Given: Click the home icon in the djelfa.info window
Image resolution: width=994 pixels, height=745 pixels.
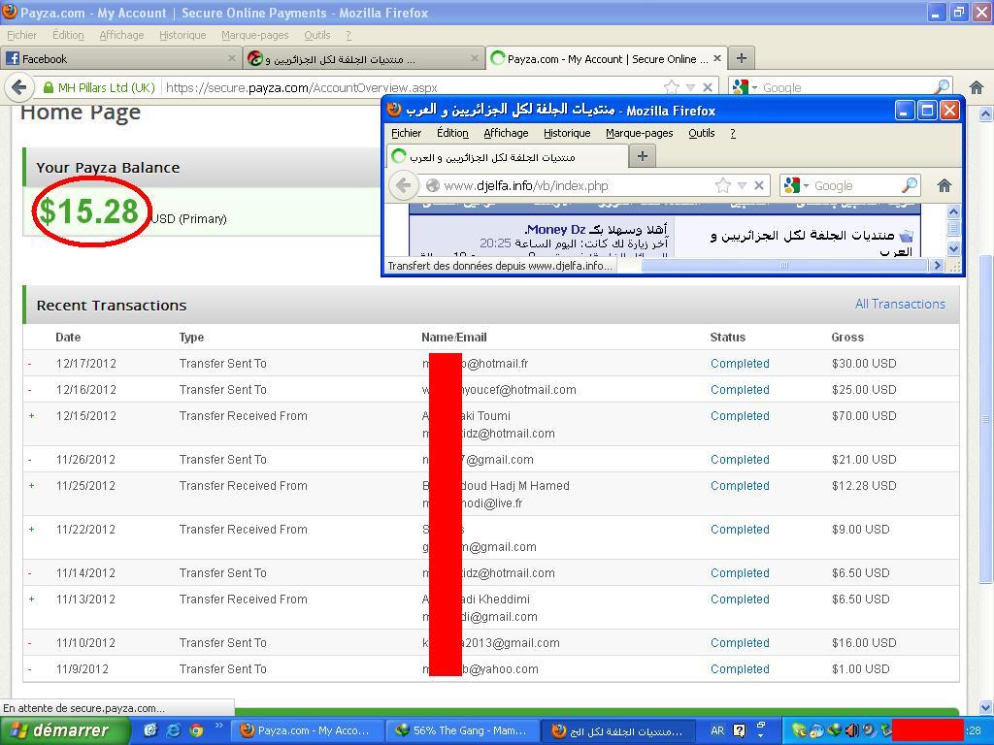Looking at the screenshot, I should coord(944,185).
